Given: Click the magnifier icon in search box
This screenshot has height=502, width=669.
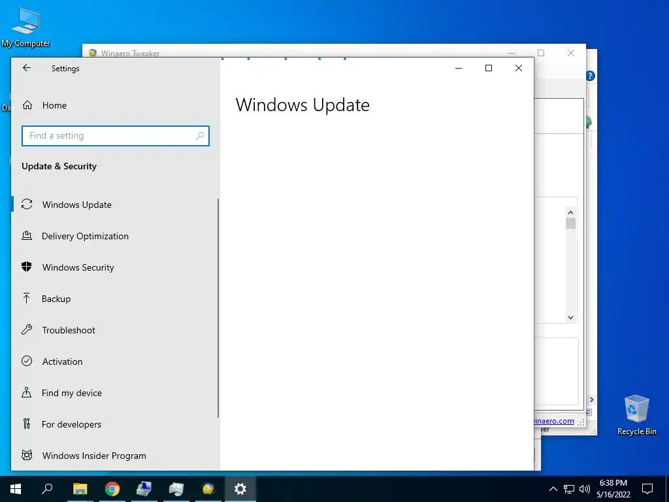Looking at the screenshot, I should [x=200, y=136].
